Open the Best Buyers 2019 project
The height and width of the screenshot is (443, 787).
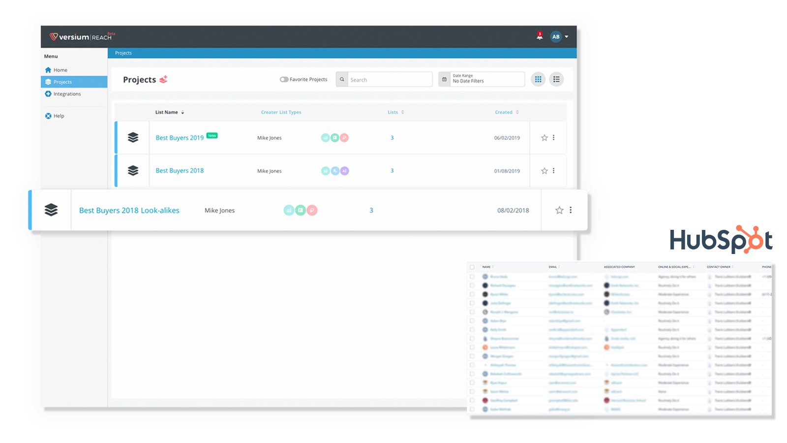[x=180, y=138]
